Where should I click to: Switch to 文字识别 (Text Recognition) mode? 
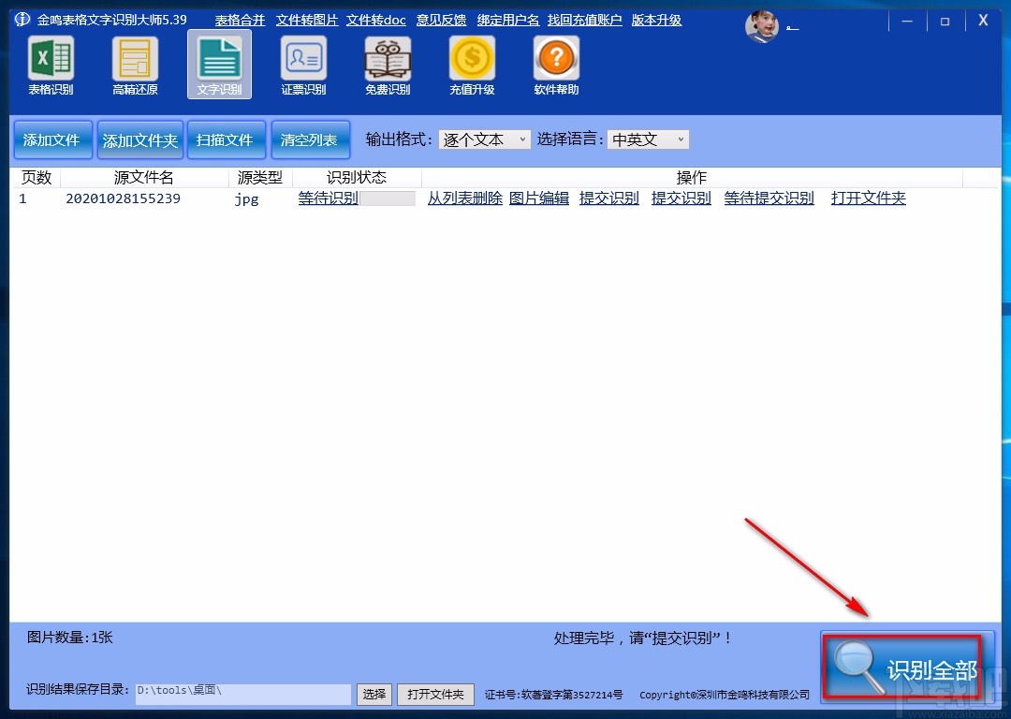(219, 66)
